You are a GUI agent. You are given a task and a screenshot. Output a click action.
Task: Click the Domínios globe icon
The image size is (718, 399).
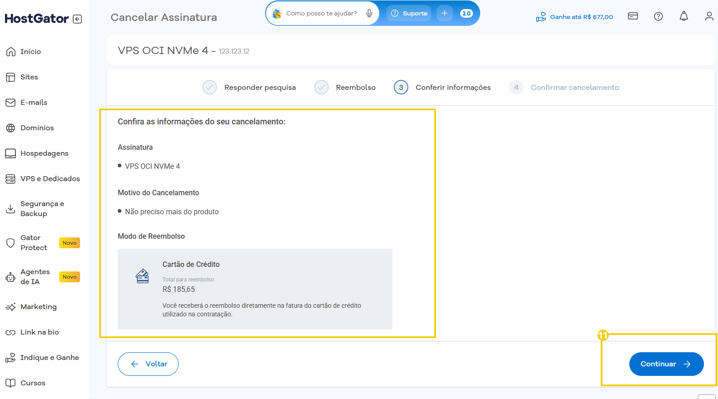[10, 128]
